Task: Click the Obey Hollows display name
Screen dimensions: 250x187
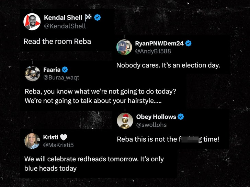Action: tap(156, 117)
